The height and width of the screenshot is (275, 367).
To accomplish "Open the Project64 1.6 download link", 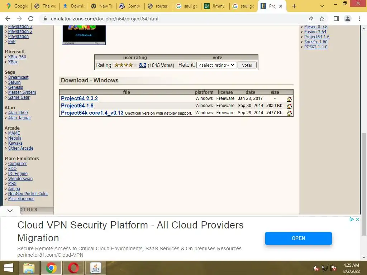I will [x=77, y=106].
